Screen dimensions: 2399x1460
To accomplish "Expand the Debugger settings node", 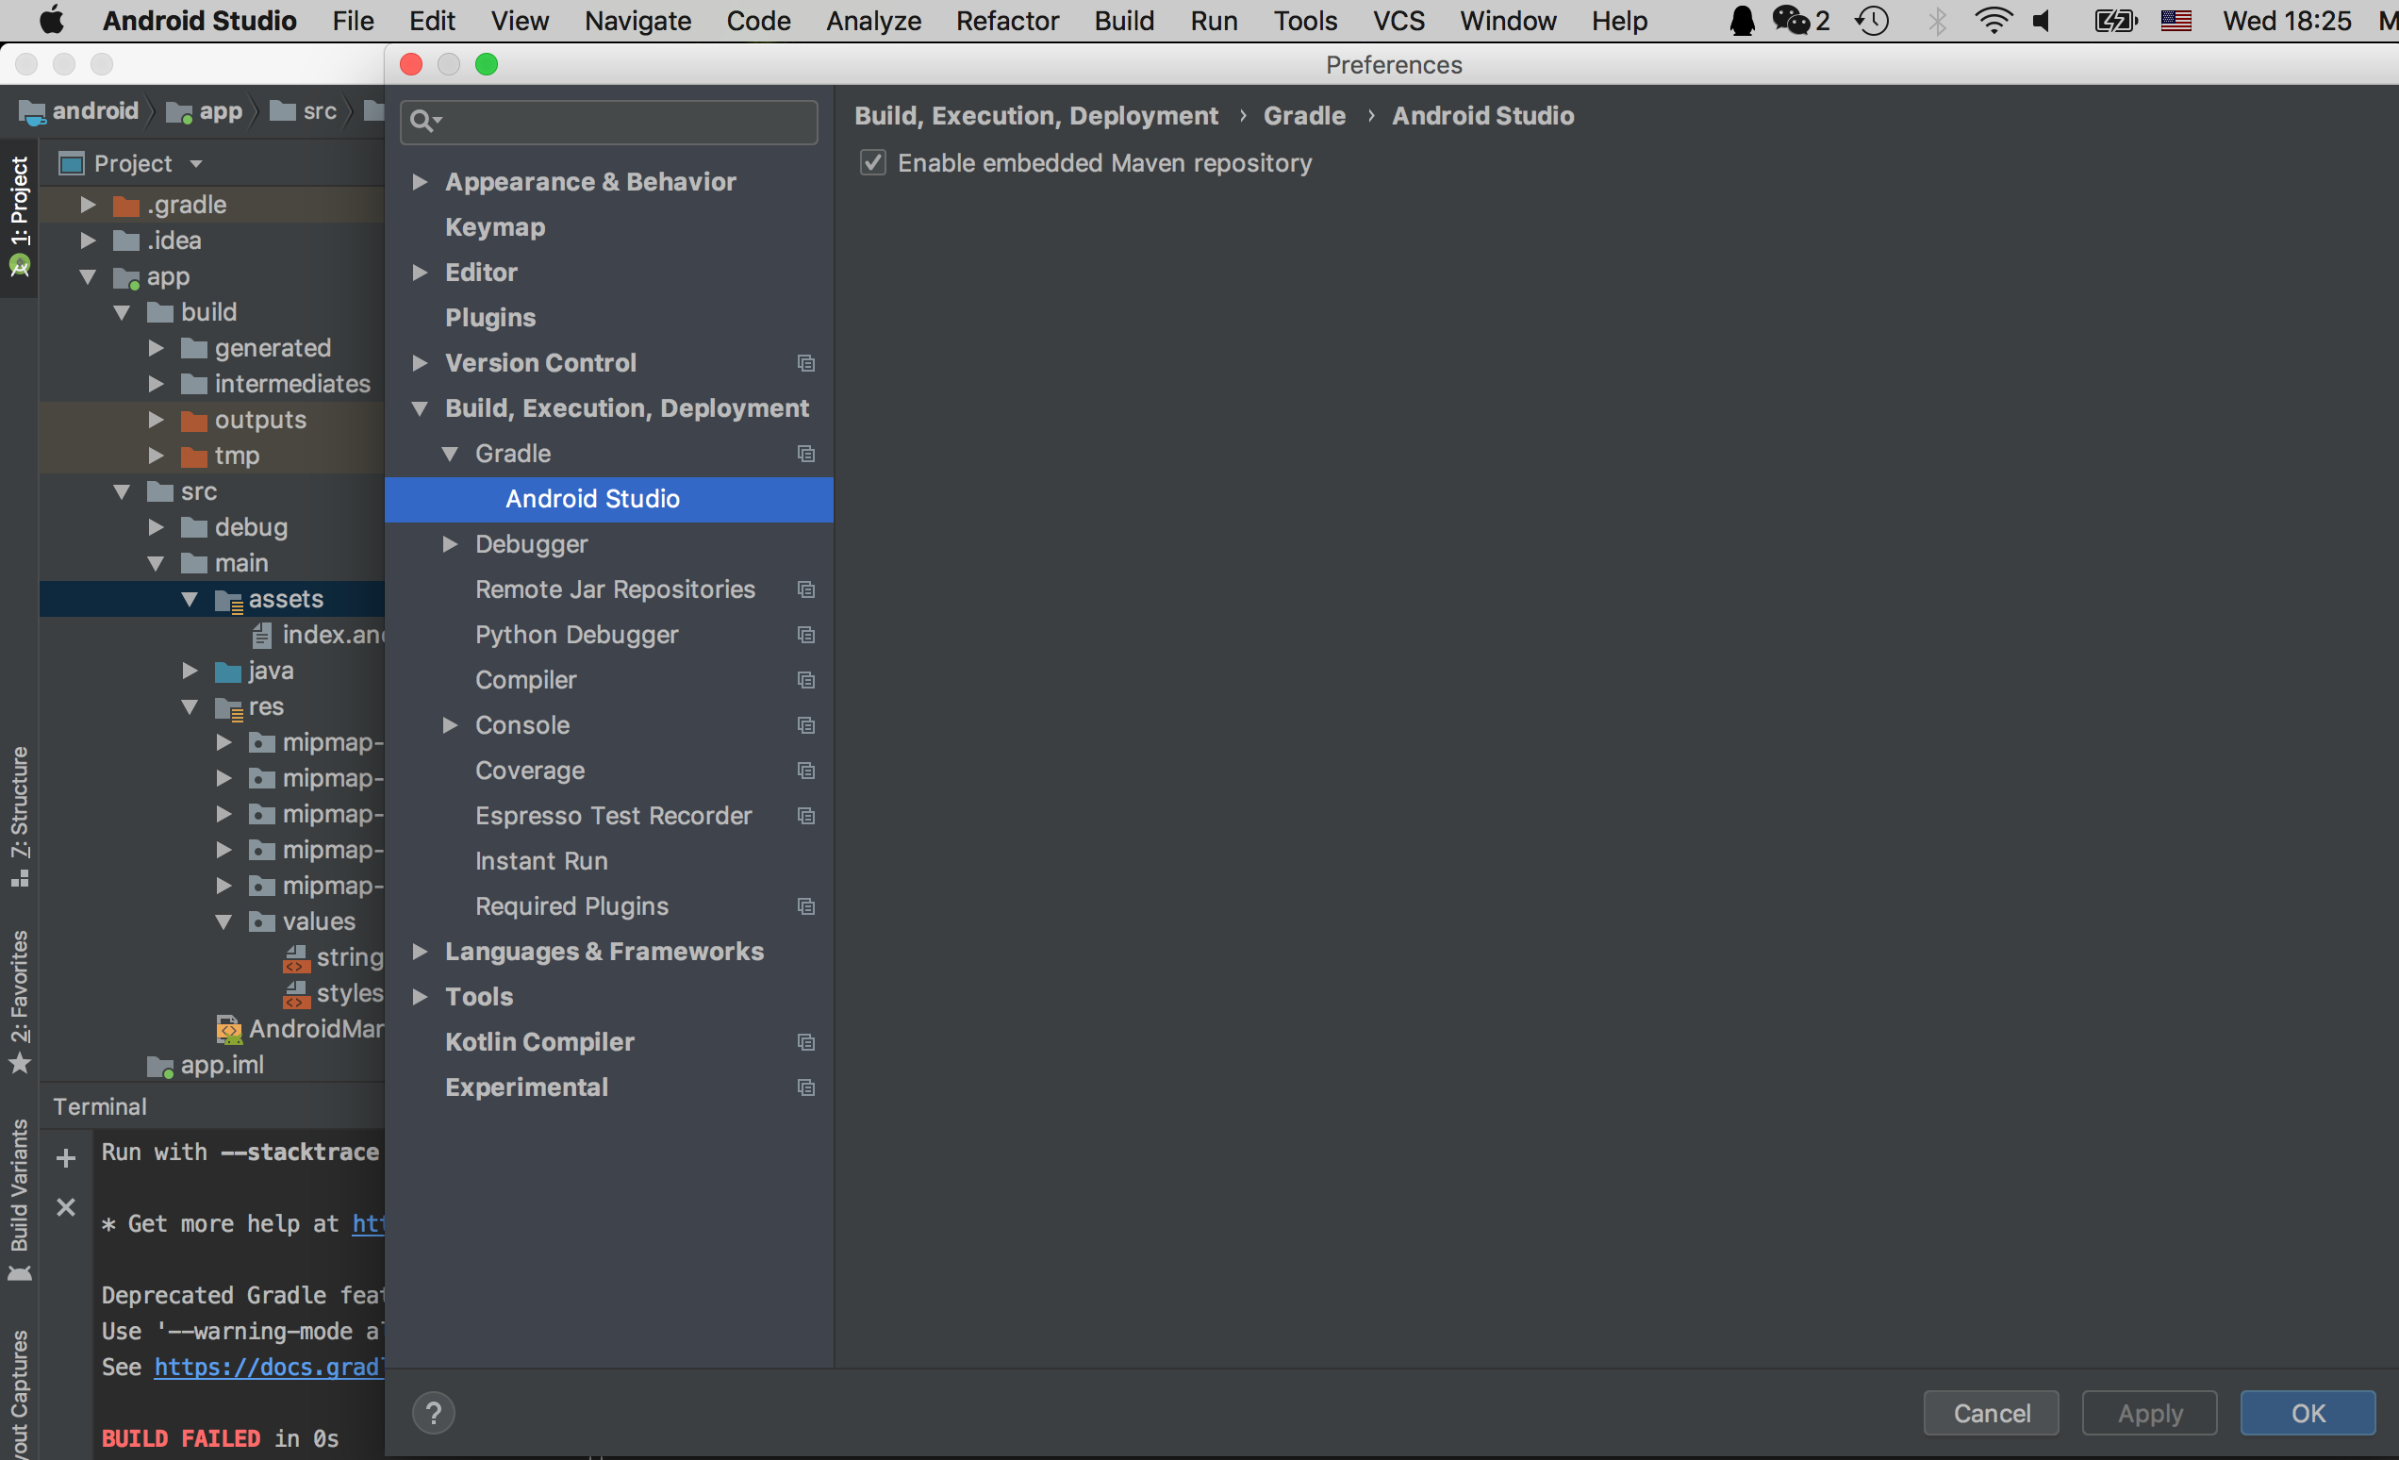I will pyautogui.click(x=450, y=544).
